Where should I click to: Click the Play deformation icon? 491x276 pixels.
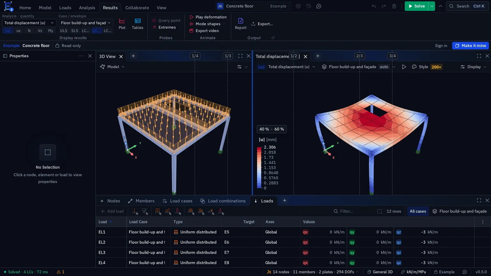point(191,17)
